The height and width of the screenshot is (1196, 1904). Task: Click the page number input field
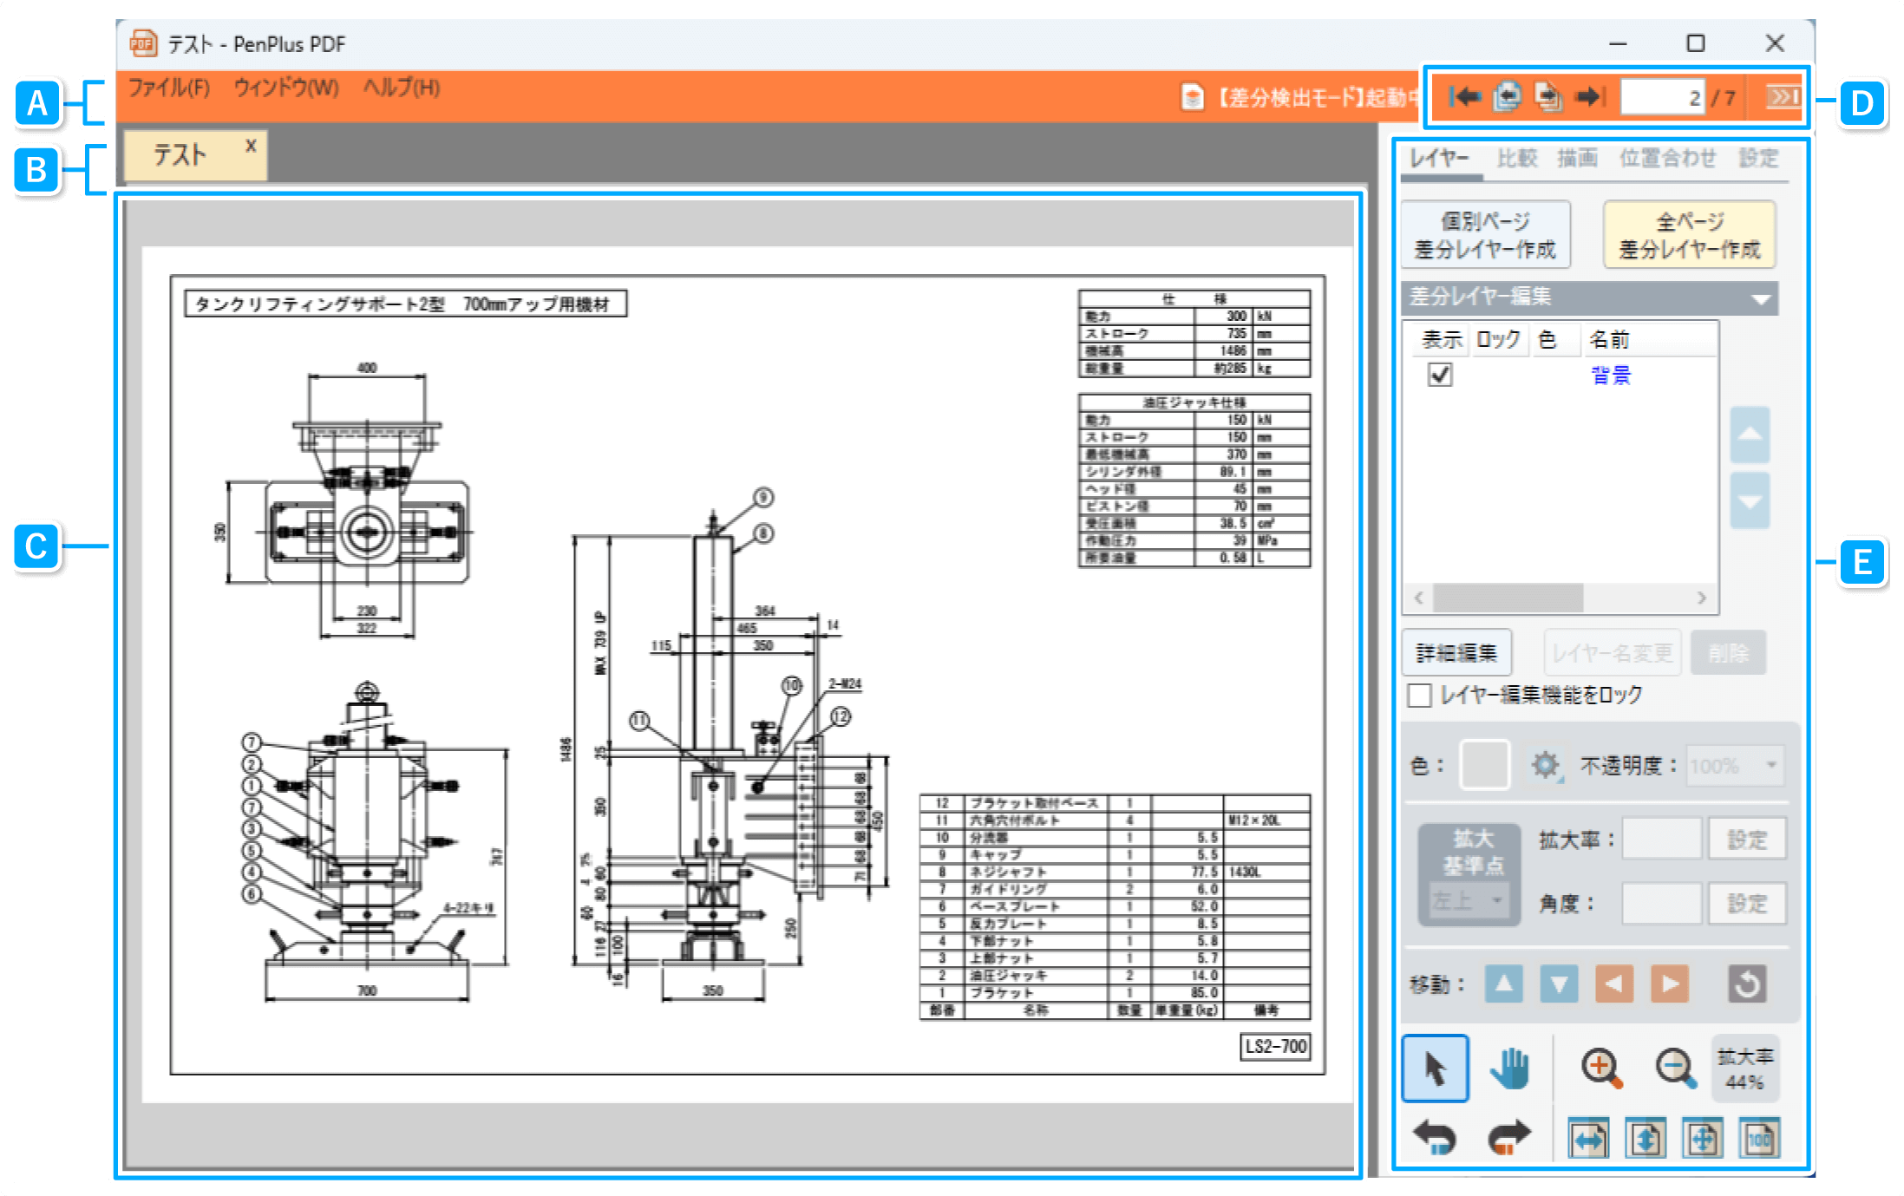1661,98
